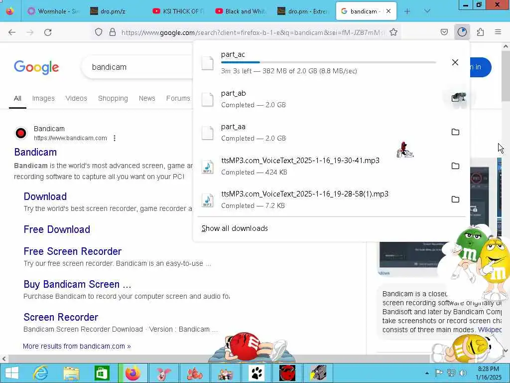This screenshot has height=383, width=510.
Task: Click the network tray icon
Action: point(451,373)
